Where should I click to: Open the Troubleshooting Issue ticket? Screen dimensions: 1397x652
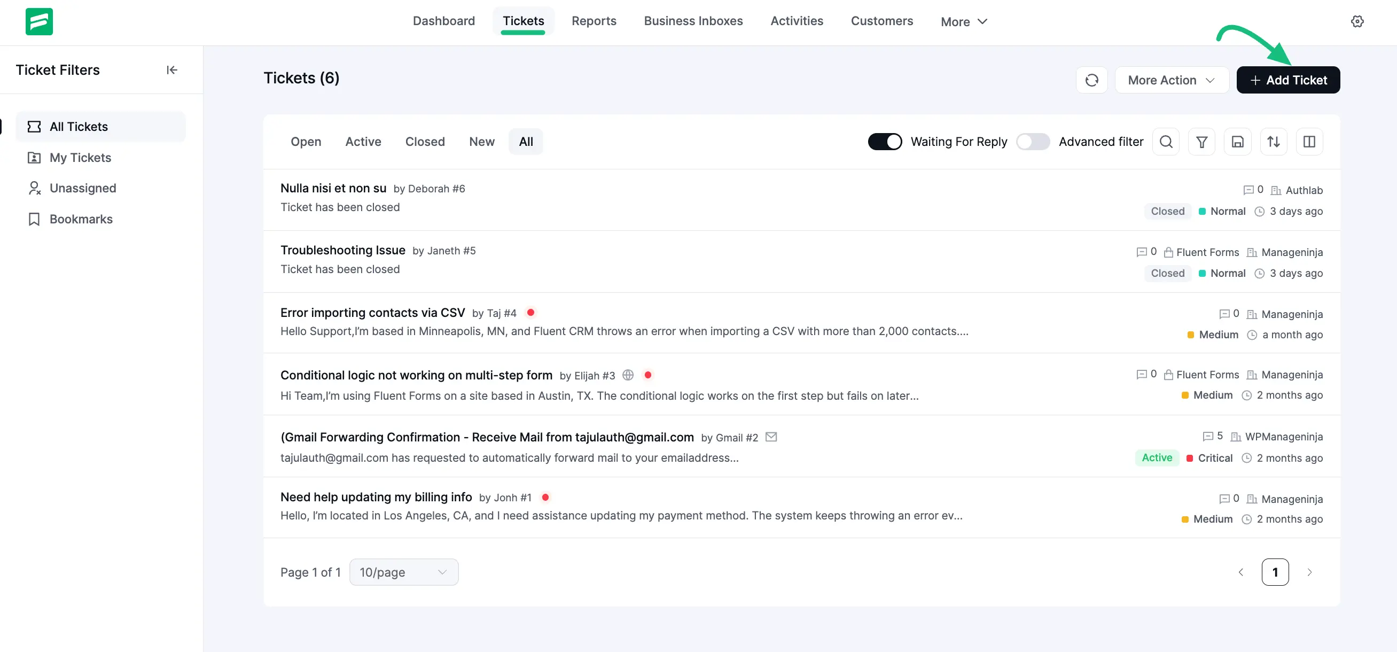[x=343, y=250]
